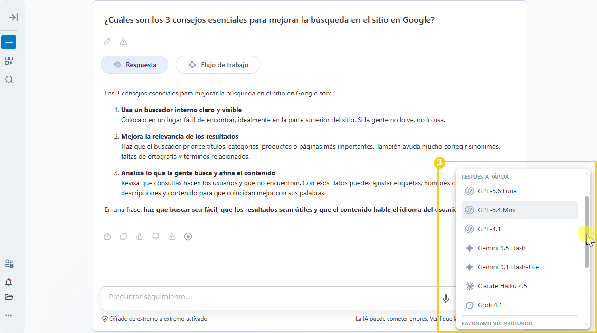Viewport: 597px width, 333px height.
Task: Click 'RESPUESTA RÁPIDA' section label
Action: [x=485, y=177]
